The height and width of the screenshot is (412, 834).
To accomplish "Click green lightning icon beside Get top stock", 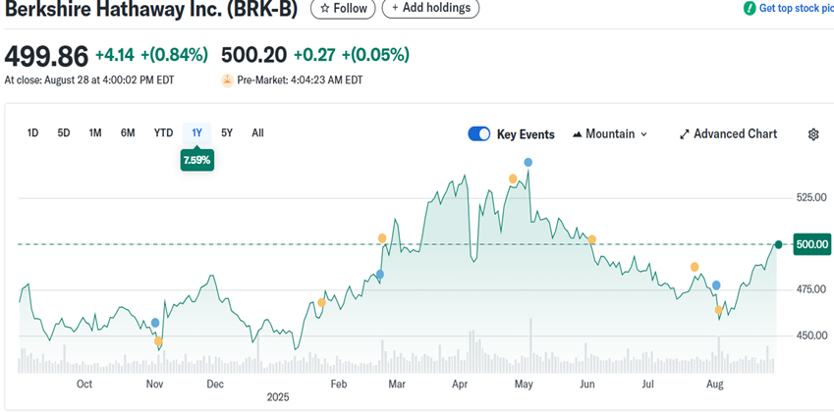I will (750, 8).
